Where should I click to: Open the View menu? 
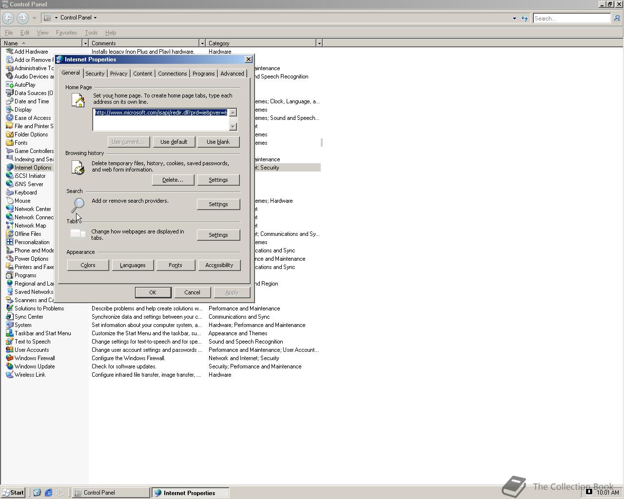pos(42,33)
